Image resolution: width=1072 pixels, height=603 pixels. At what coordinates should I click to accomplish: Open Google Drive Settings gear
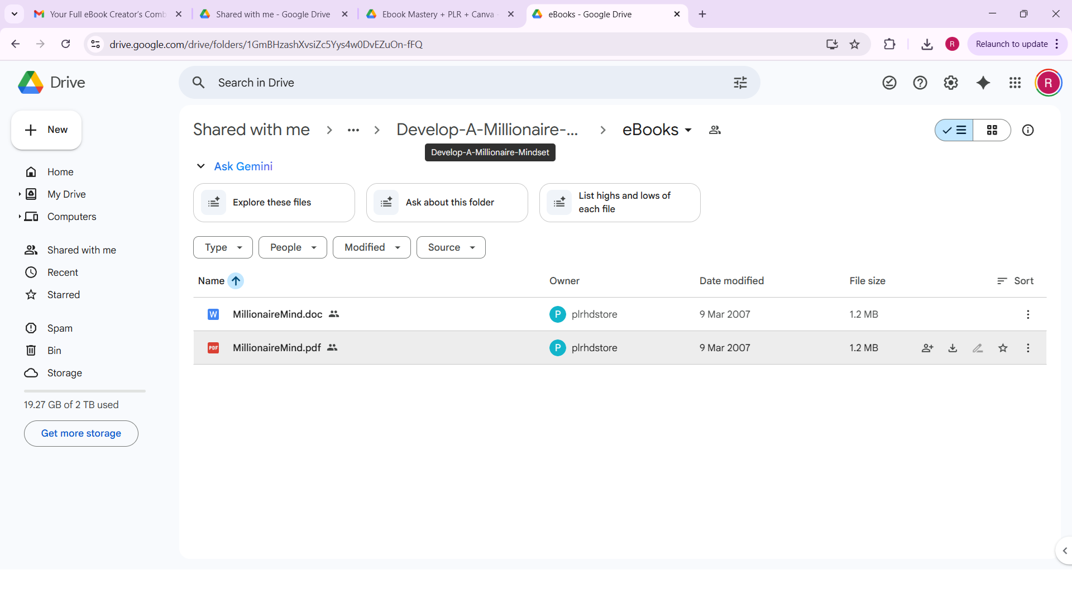click(x=951, y=82)
